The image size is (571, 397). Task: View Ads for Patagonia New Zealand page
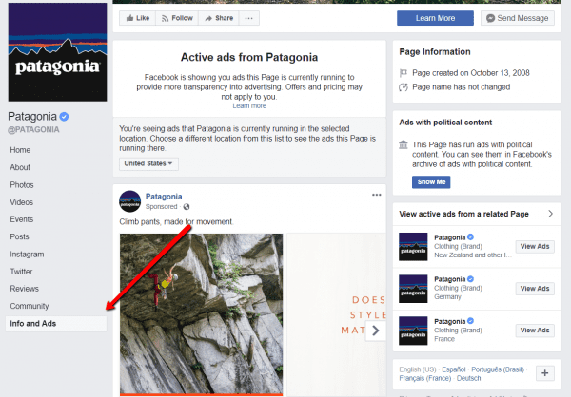(x=535, y=247)
